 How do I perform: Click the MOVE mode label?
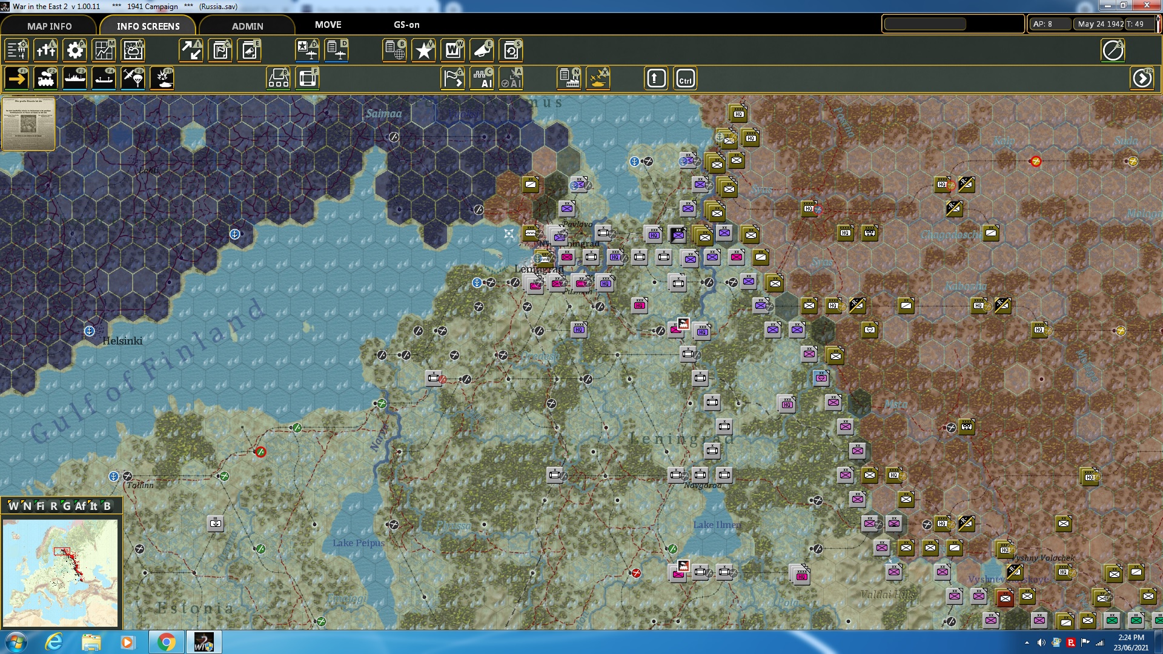pyautogui.click(x=328, y=25)
